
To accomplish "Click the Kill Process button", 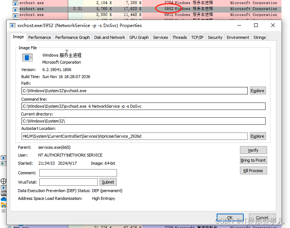I will [253, 171].
